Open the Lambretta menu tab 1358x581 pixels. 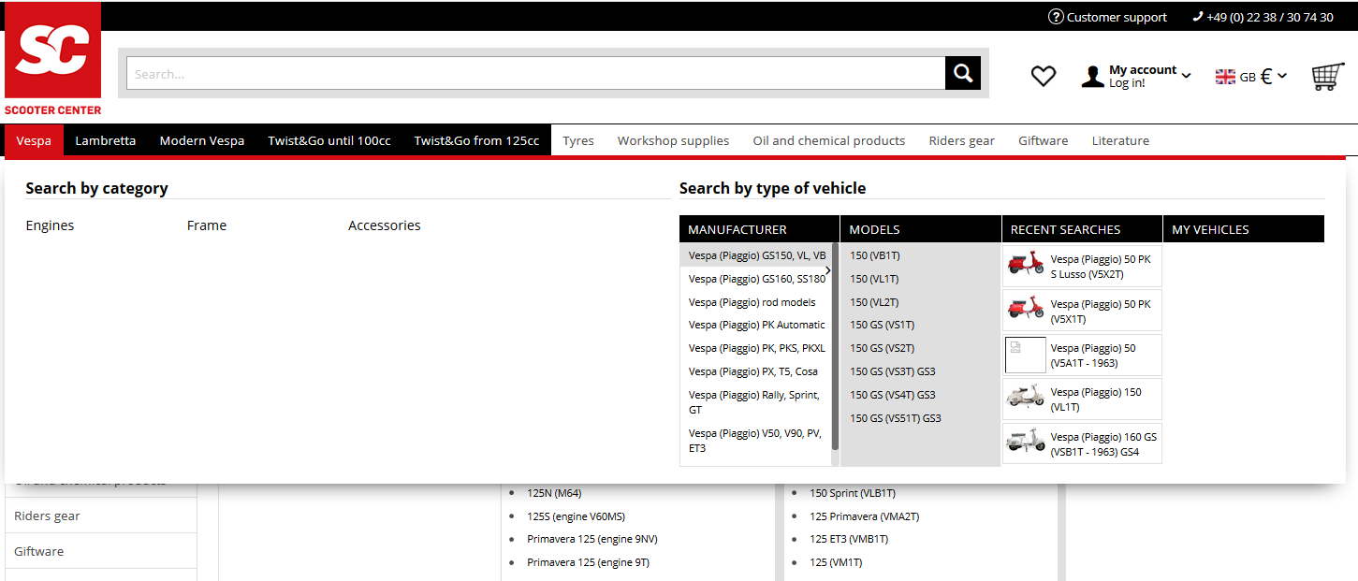point(106,140)
